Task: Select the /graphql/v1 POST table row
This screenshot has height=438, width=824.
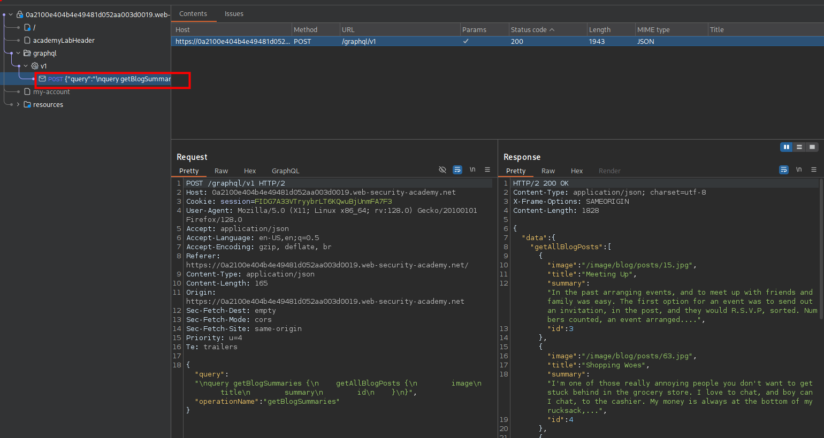Action: pos(358,41)
